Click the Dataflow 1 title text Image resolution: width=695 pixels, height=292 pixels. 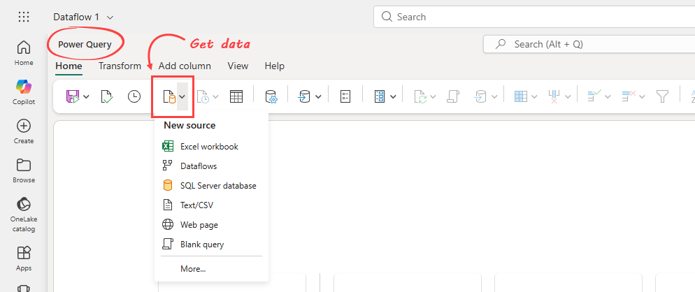(x=76, y=17)
